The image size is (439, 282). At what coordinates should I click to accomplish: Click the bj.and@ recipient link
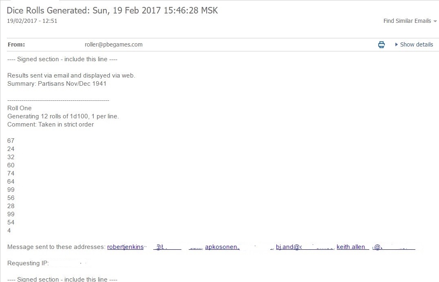click(289, 247)
